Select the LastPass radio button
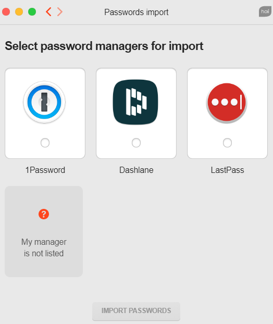Screen dimensions: 273x324 227,143
